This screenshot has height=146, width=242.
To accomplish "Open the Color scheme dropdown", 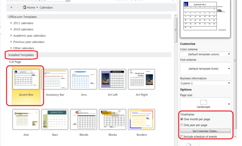I will point(206,54).
